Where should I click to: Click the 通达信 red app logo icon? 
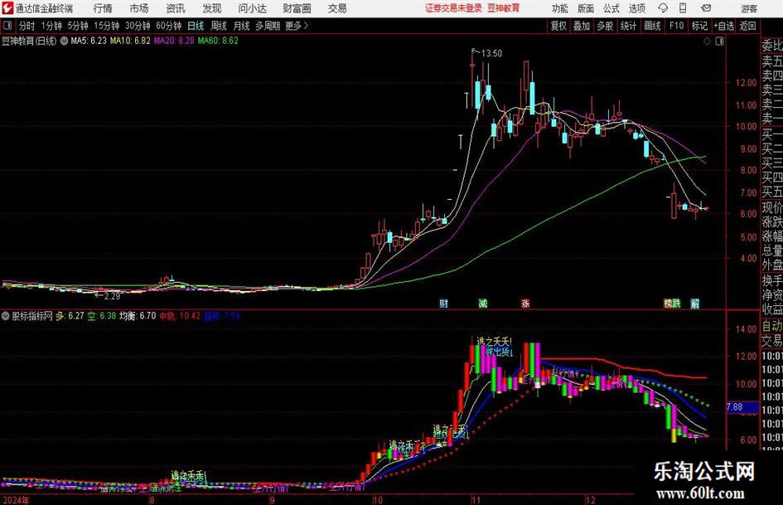[x=7, y=8]
